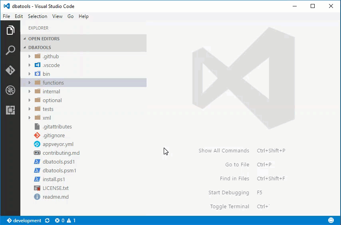Open the Debug view icon
The height and width of the screenshot is (225, 341).
pos(10,90)
